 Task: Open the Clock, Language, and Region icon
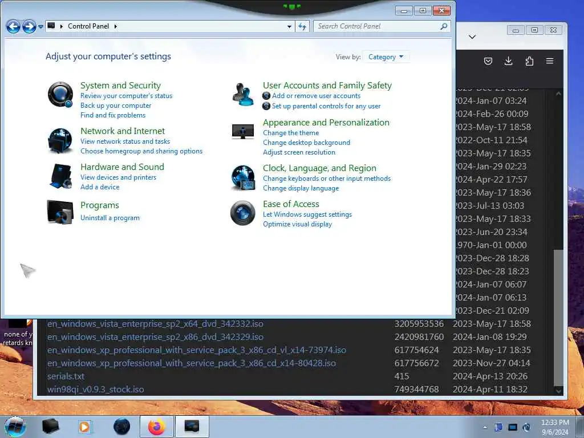tap(243, 178)
